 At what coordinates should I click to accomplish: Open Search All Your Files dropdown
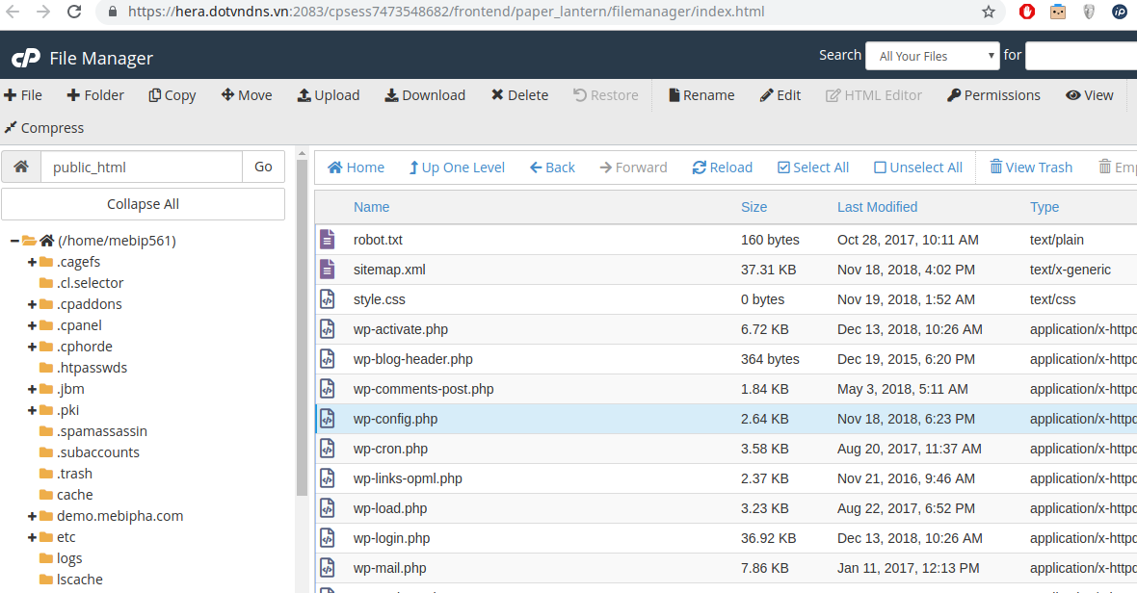(x=933, y=56)
